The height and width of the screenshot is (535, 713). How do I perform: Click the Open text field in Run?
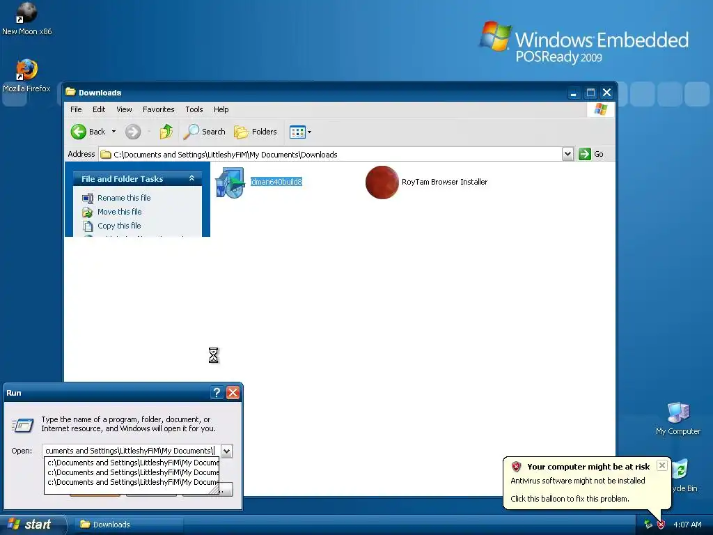tap(132, 451)
